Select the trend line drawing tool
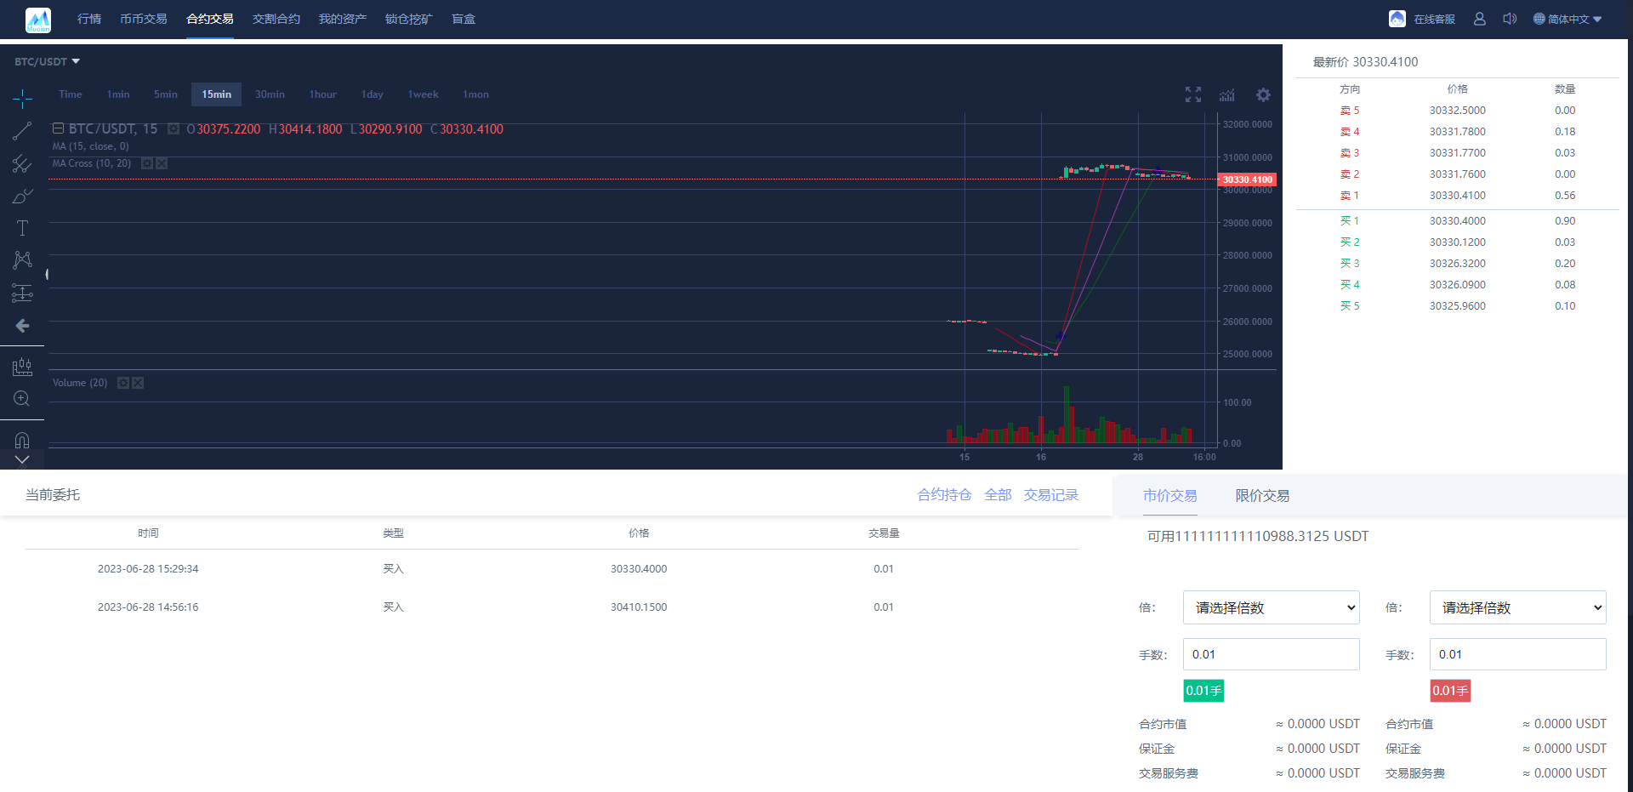1633x792 pixels. point(22,131)
